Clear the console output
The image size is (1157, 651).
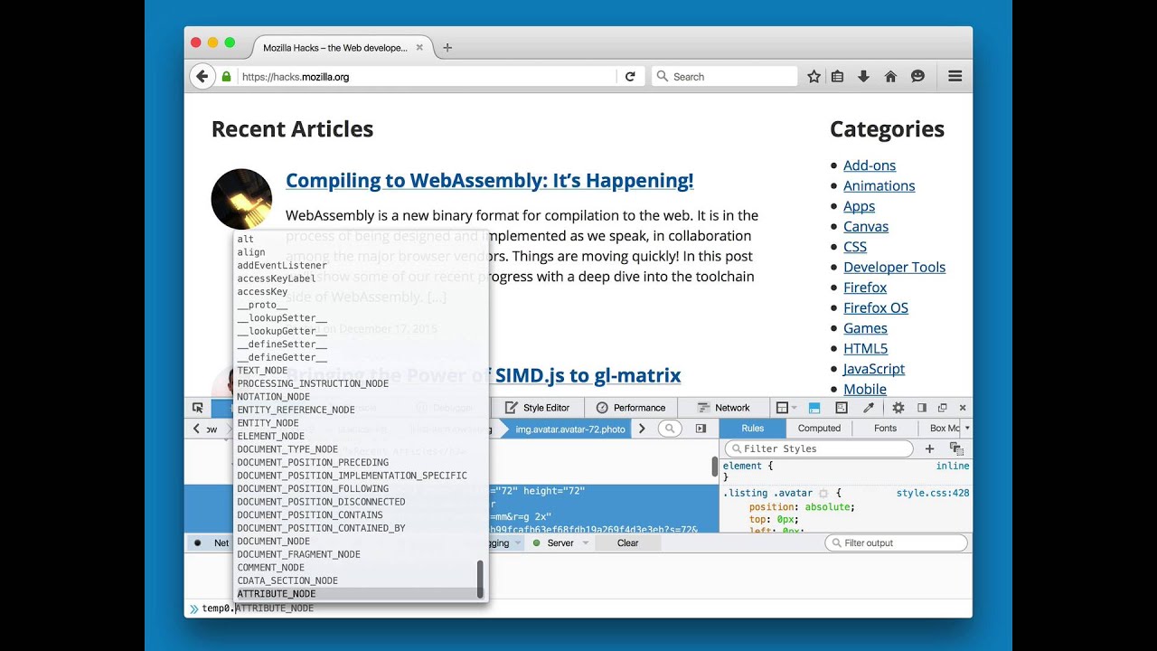click(627, 543)
